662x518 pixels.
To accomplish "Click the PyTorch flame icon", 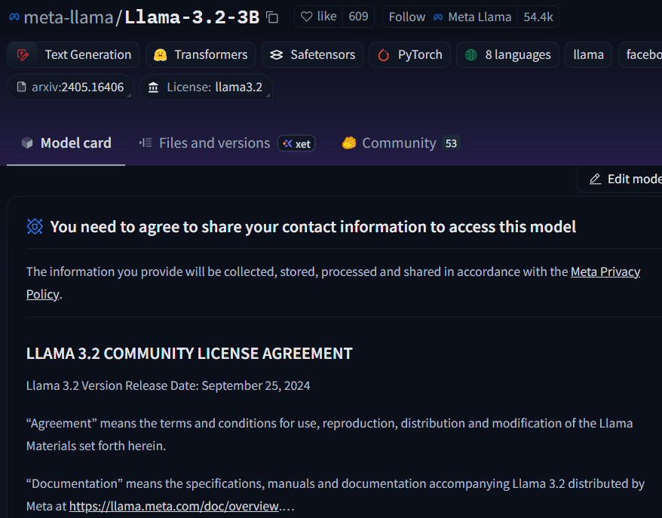I will pos(383,55).
